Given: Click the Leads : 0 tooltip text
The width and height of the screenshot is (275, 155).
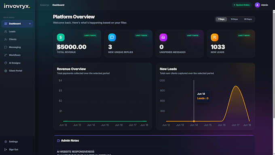Looking at the screenshot, I should click(203, 98).
